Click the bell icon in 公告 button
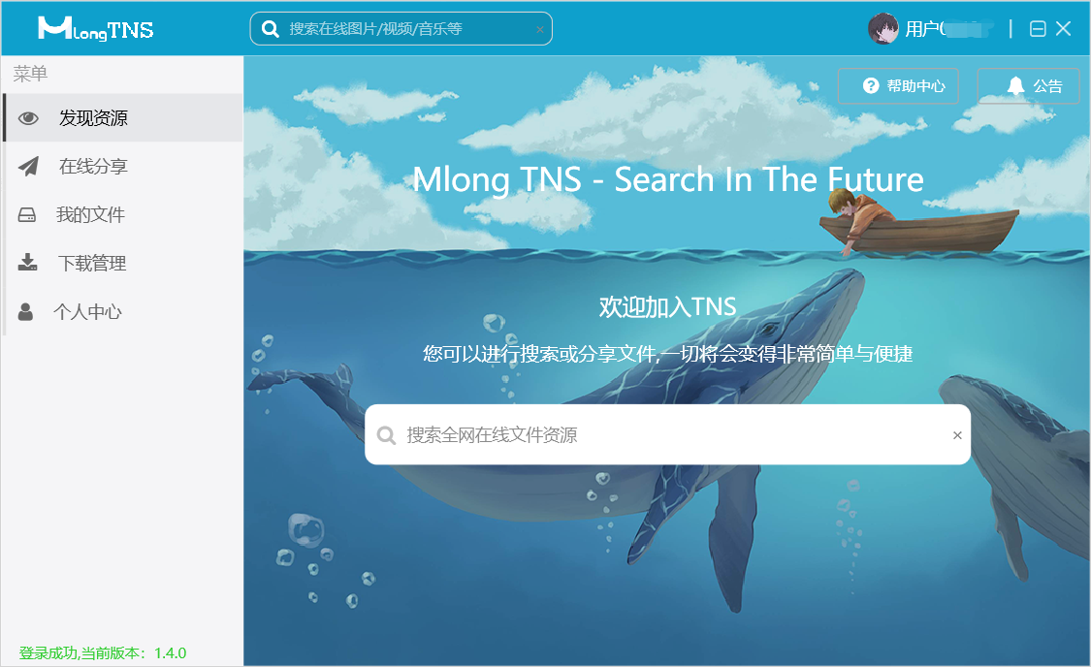 [1015, 86]
